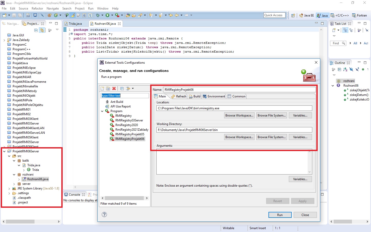
Task: Click Browse File System under Location
Action: coord(272,115)
